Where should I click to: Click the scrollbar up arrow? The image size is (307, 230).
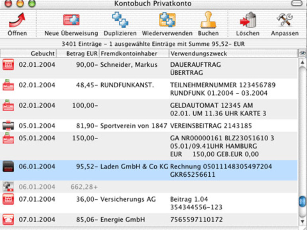pyautogui.click(x=303, y=62)
